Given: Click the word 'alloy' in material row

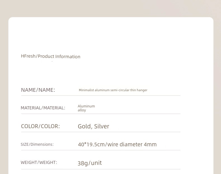Looking at the screenshot, I should (x=82, y=110).
